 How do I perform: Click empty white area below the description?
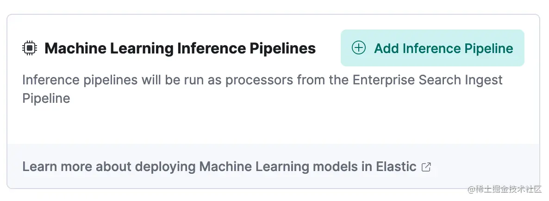coord(274,125)
